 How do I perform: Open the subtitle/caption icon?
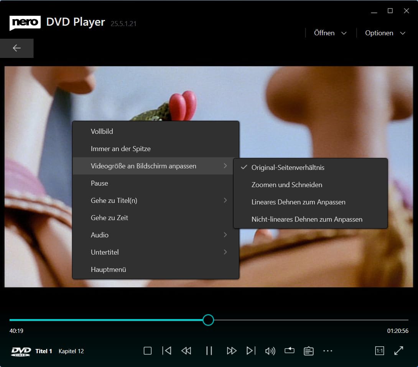[x=308, y=351]
